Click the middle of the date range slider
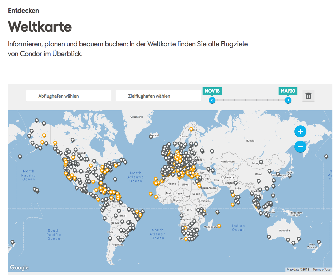The height and width of the screenshot is (275, 336). (250, 101)
